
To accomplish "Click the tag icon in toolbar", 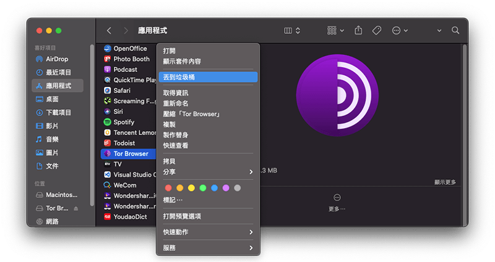I will pyautogui.click(x=376, y=30).
